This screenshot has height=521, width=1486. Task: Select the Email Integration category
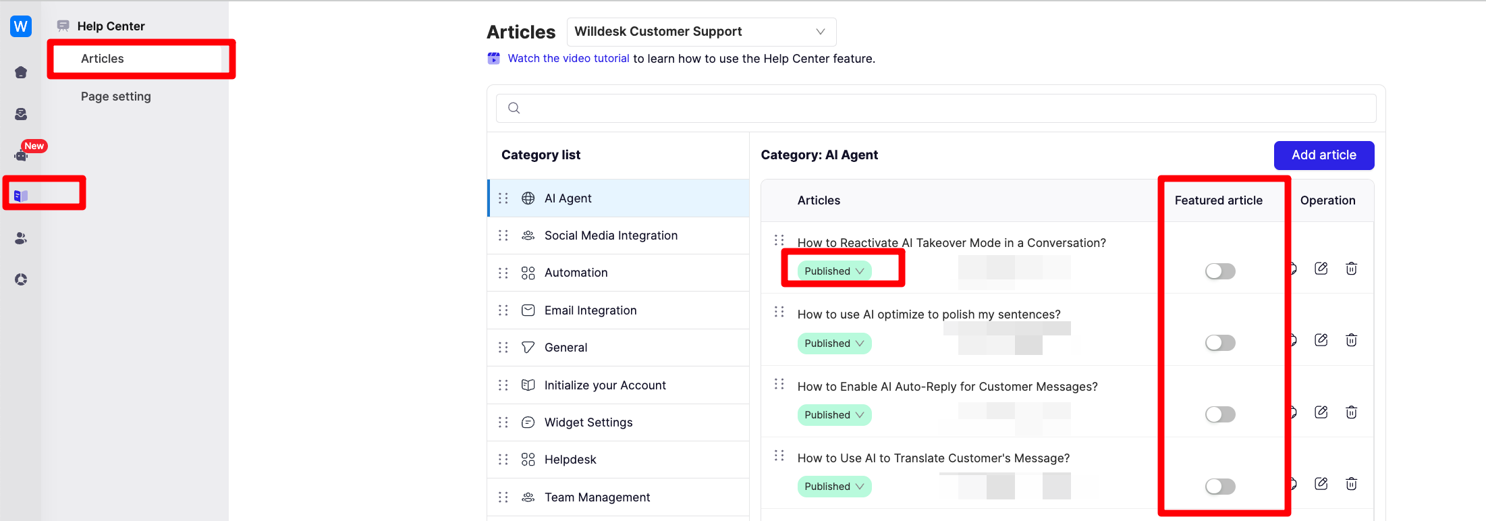click(618, 310)
